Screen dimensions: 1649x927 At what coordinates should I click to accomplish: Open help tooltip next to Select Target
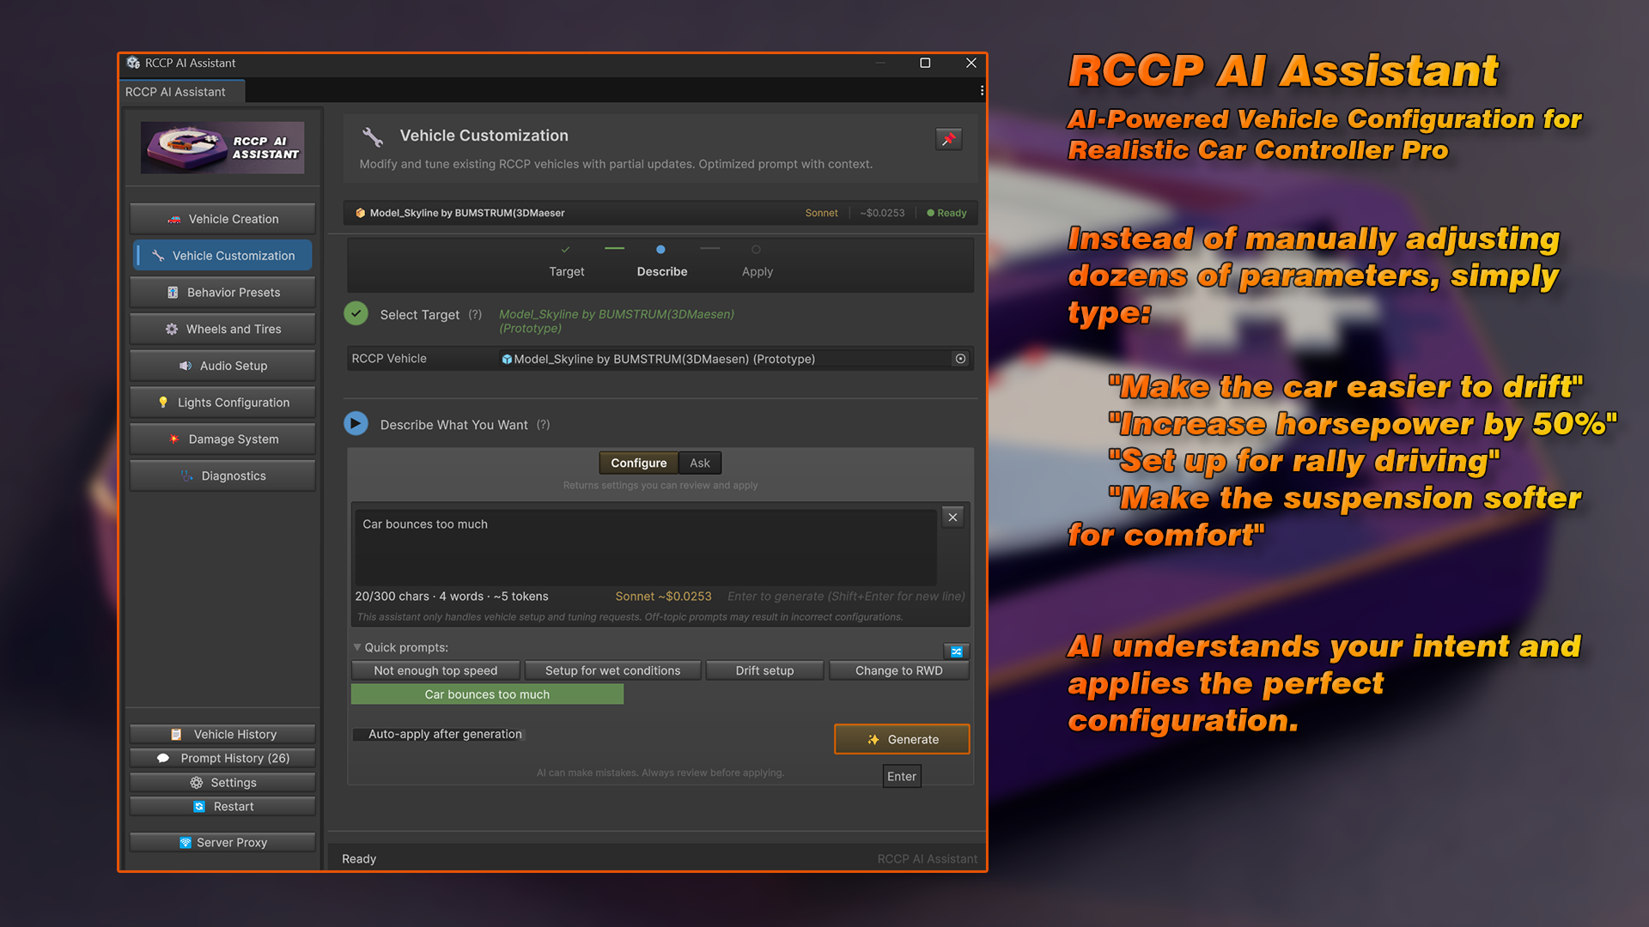click(475, 314)
